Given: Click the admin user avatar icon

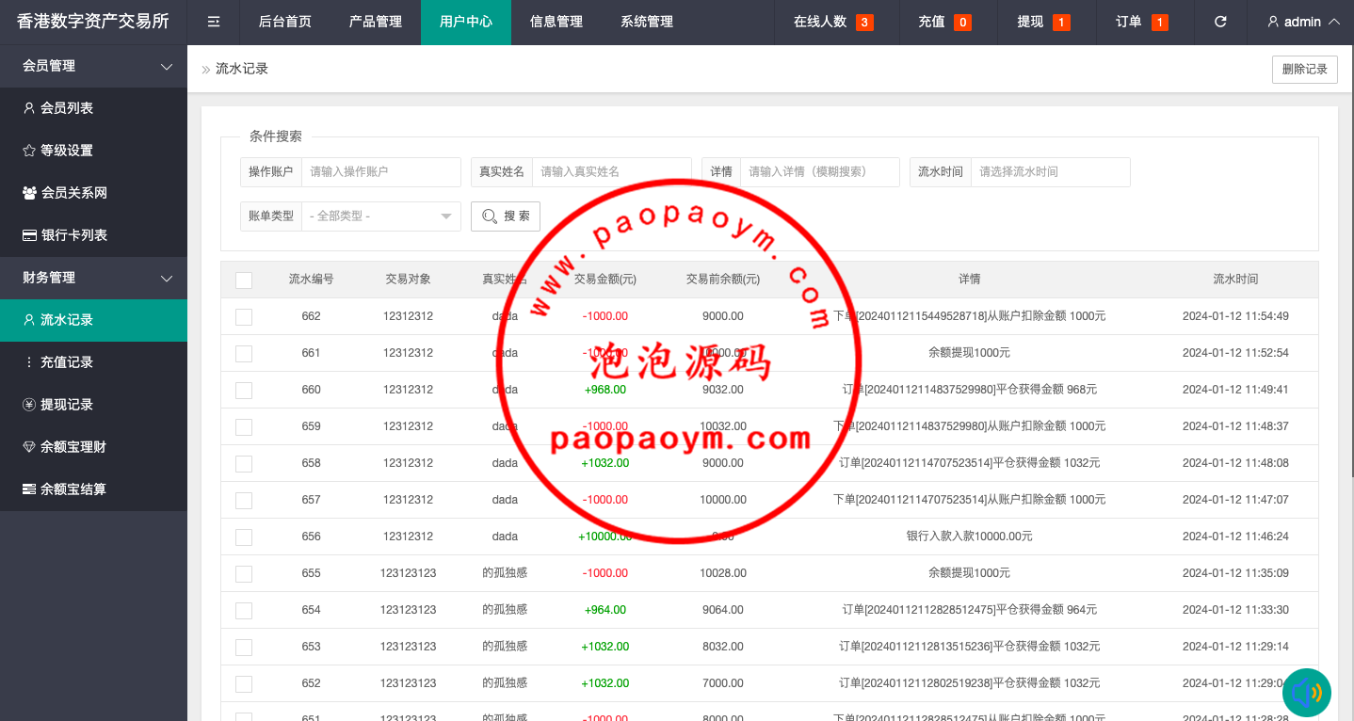Looking at the screenshot, I should (1273, 22).
